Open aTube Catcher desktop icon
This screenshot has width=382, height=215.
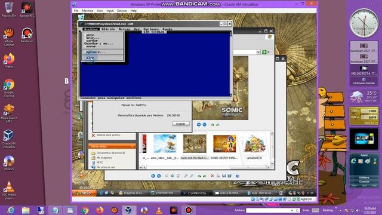tap(9, 37)
